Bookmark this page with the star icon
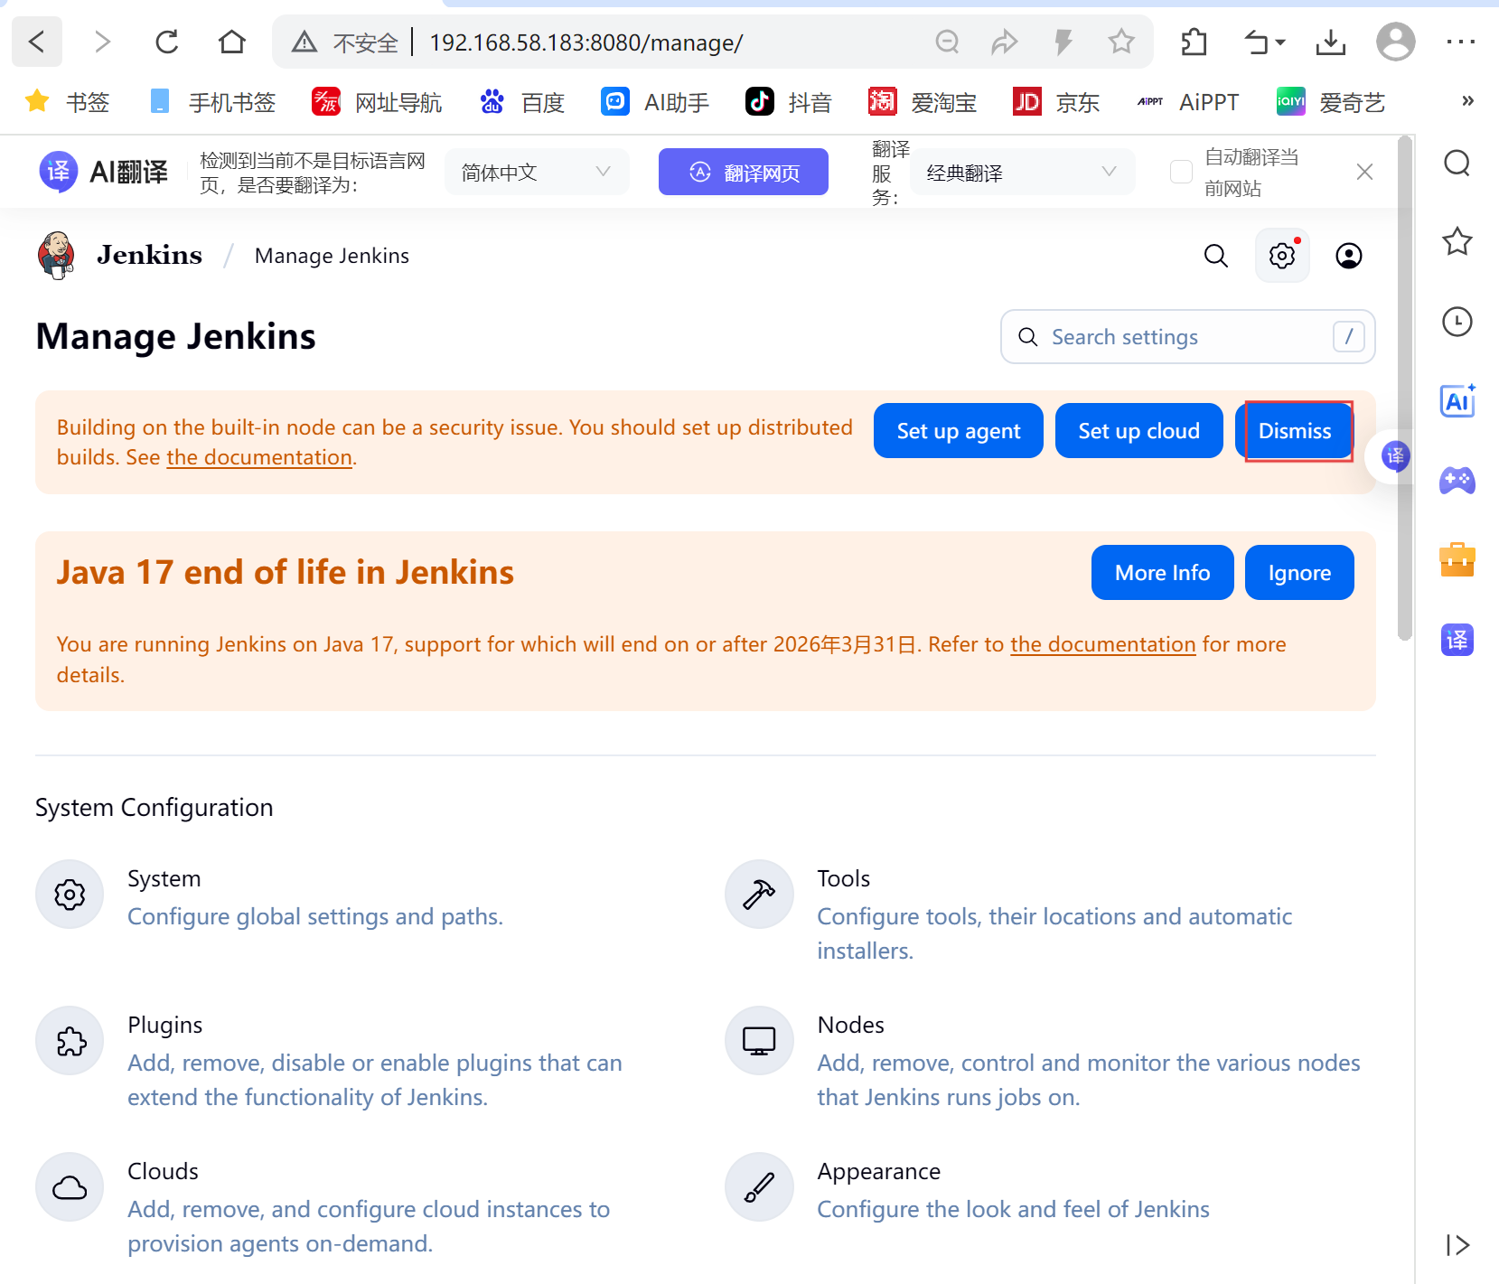Image resolution: width=1499 pixels, height=1284 pixels. pyautogui.click(x=1121, y=42)
